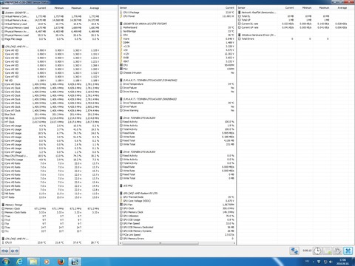Close the sensor window with blue X button
Screen dimensions: 355x266
(x=348, y=251)
